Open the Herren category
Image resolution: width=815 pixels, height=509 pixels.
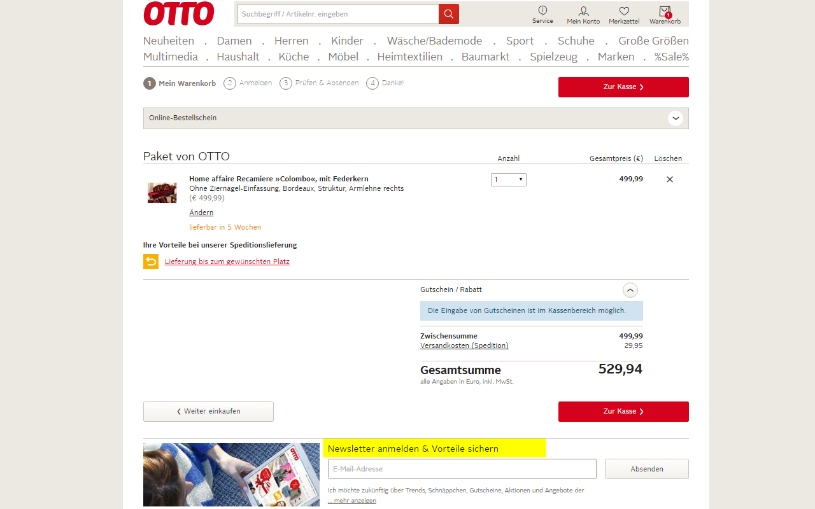point(292,41)
